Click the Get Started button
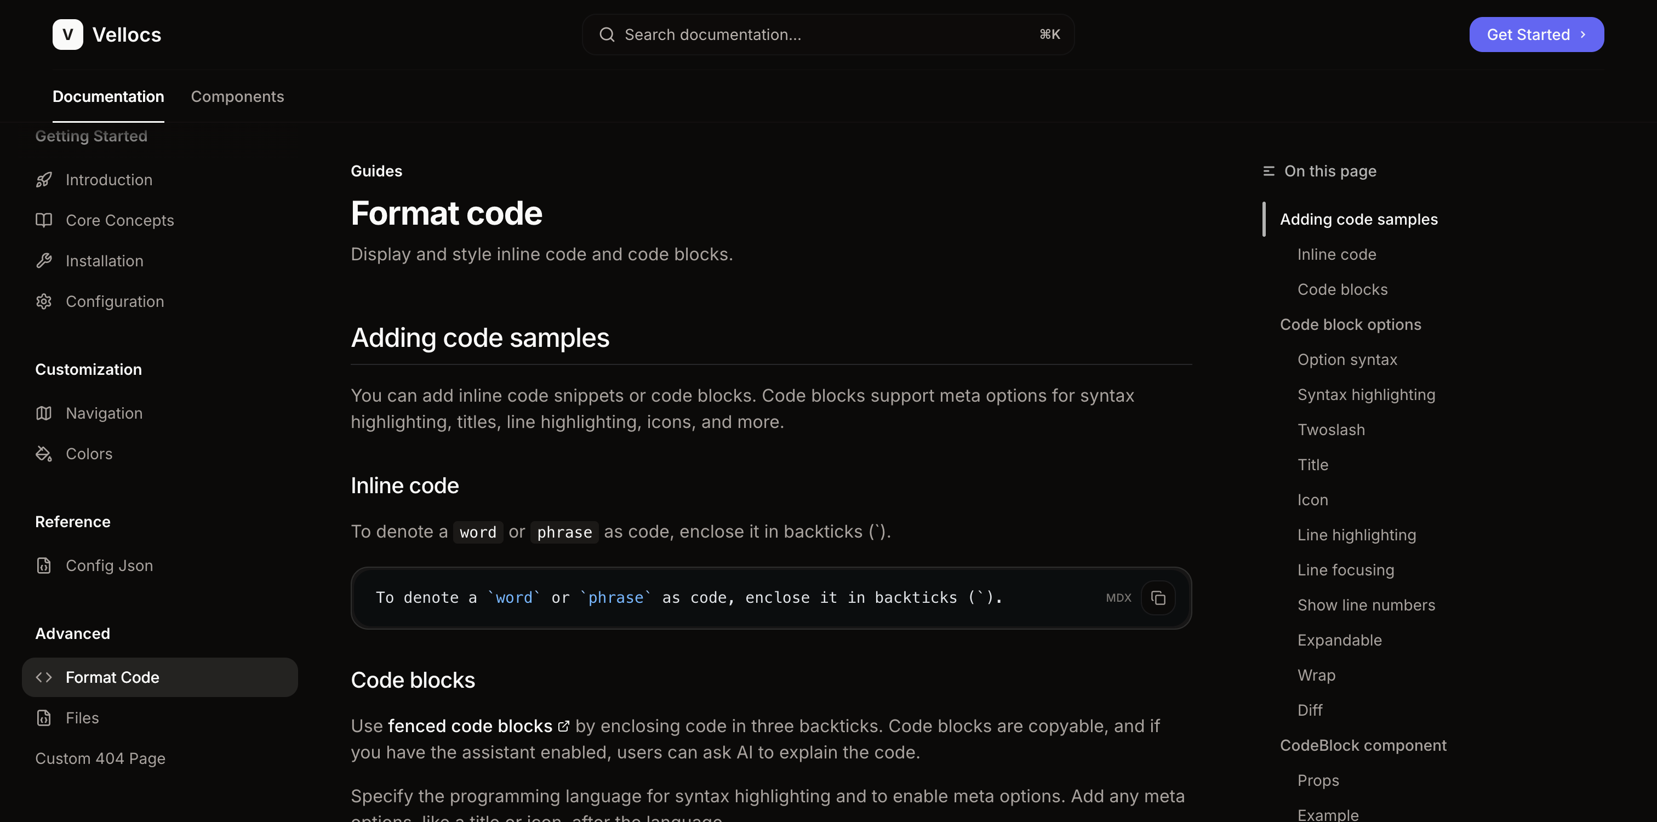The width and height of the screenshot is (1657, 822). [x=1536, y=34]
